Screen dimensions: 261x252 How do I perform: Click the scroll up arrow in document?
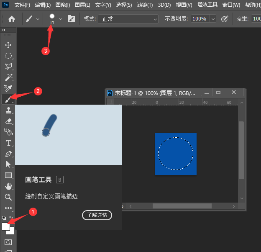242,103
